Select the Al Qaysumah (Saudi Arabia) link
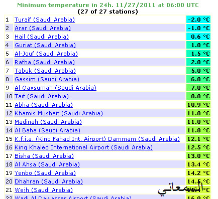 click(55, 88)
